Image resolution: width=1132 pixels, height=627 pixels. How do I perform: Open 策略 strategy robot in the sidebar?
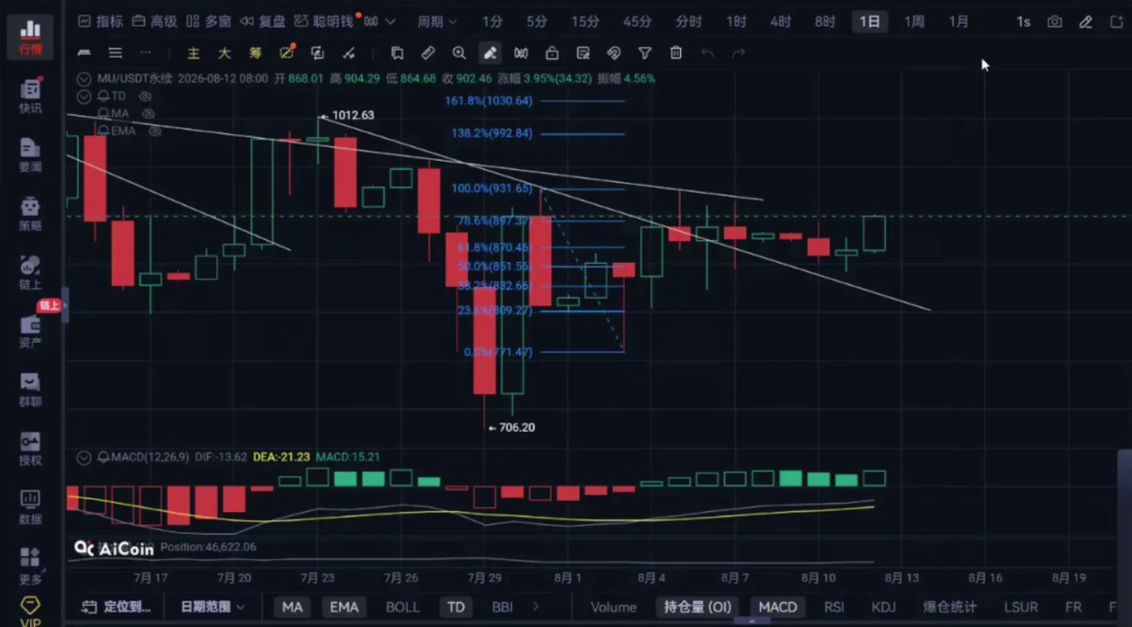click(x=30, y=214)
